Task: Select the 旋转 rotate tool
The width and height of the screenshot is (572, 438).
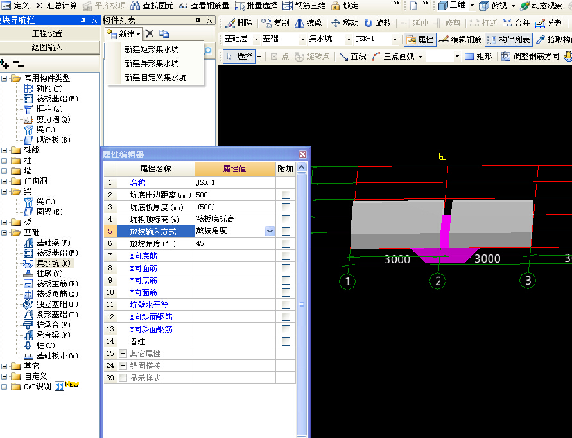Action: pos(378,23)
